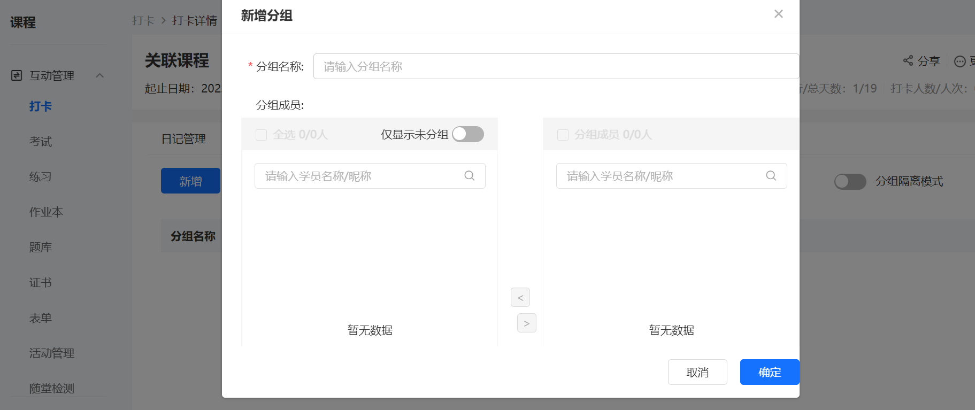The image size is (975, 410).
Task: Toggle 分组隔离模式 switch
Action: click(x=850, y=182)
